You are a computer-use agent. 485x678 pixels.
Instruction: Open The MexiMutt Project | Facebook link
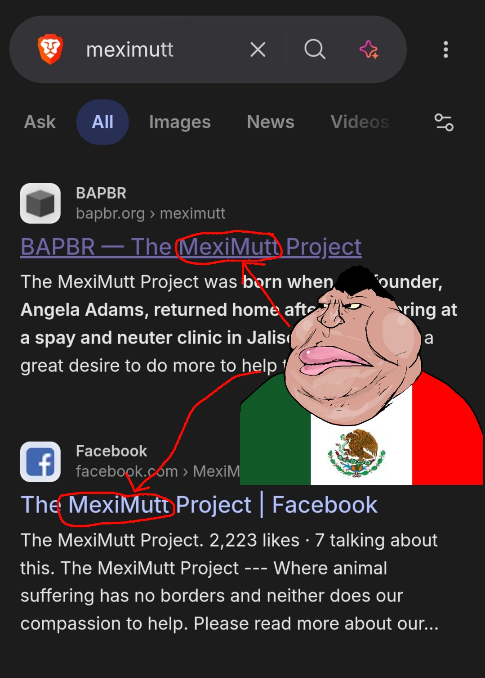pos(199,505)
